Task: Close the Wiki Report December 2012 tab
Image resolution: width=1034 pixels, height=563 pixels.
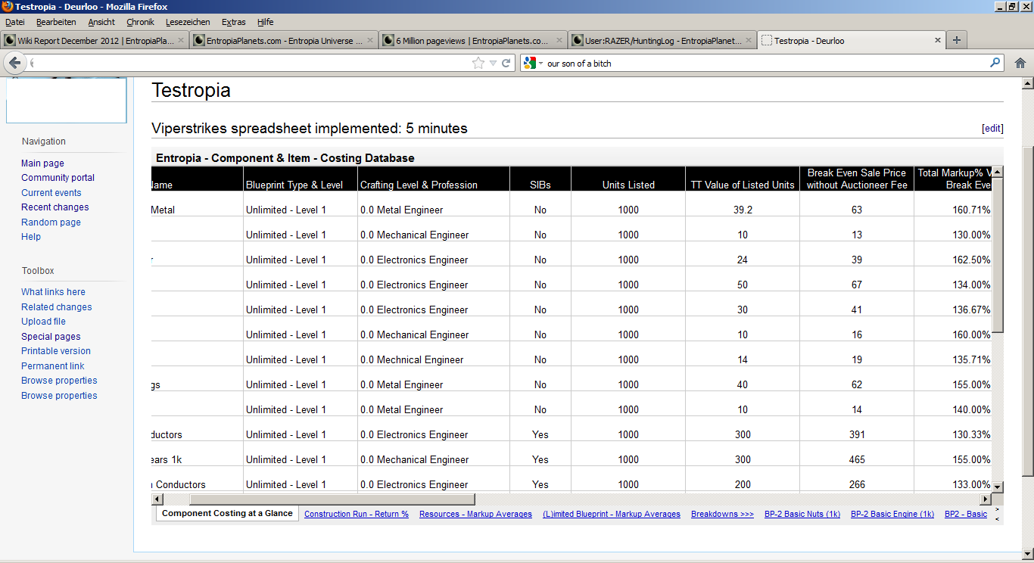Action: point(181,41)
